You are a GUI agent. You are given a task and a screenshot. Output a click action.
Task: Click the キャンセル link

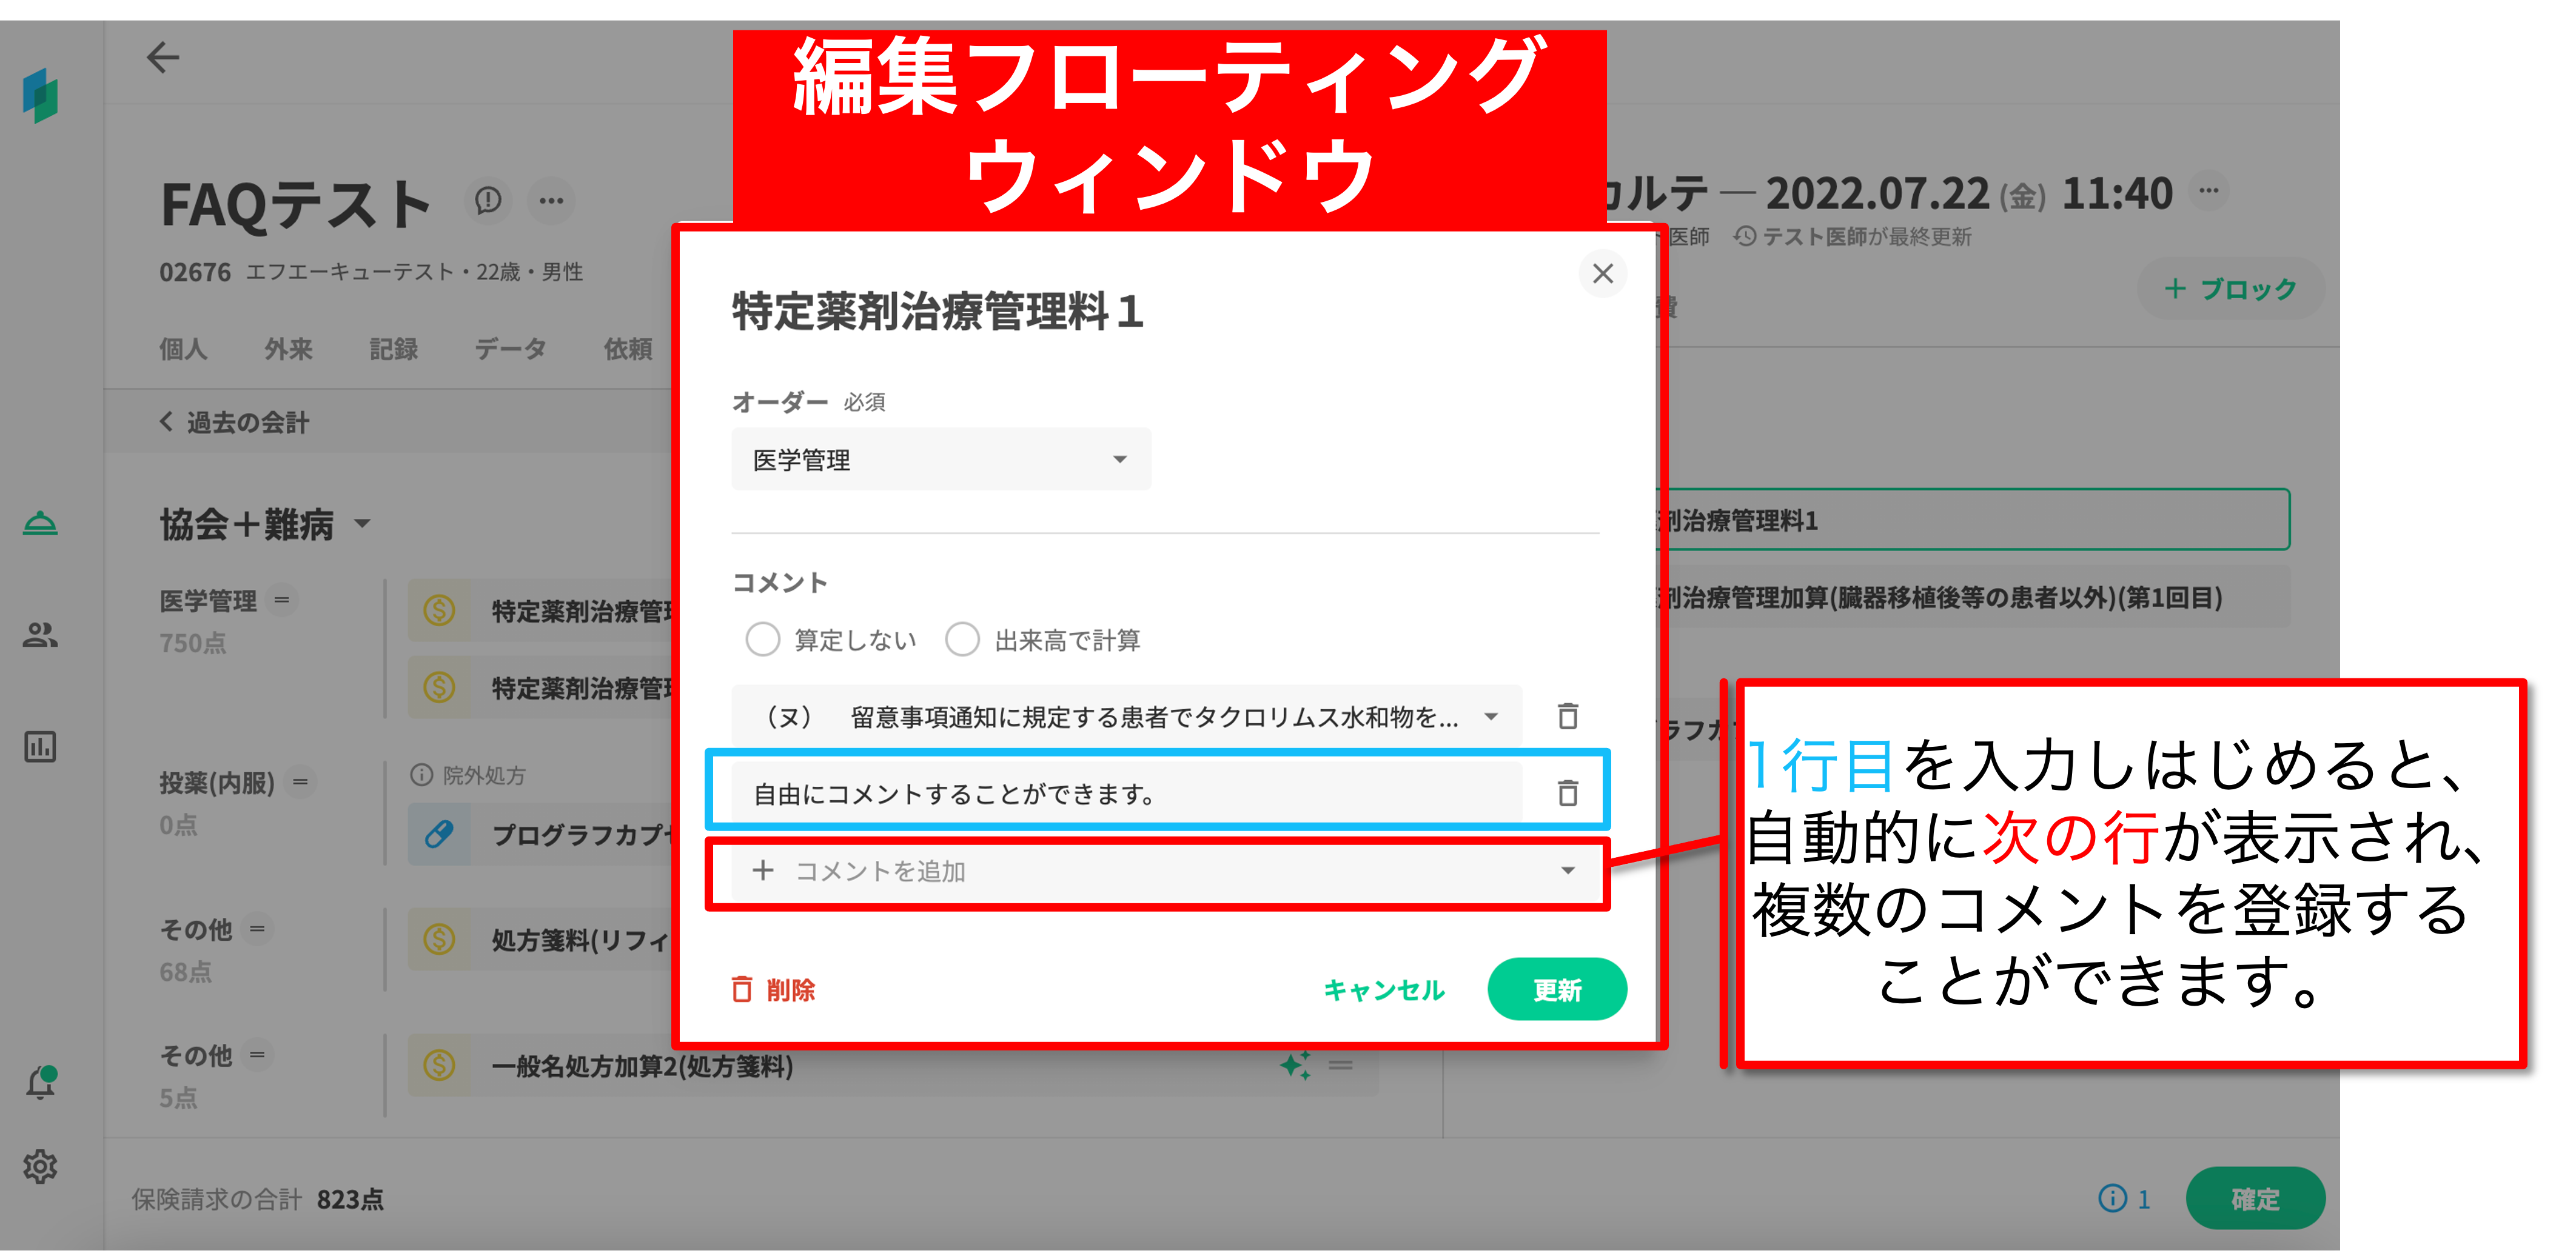click(x=1384, y=990)
